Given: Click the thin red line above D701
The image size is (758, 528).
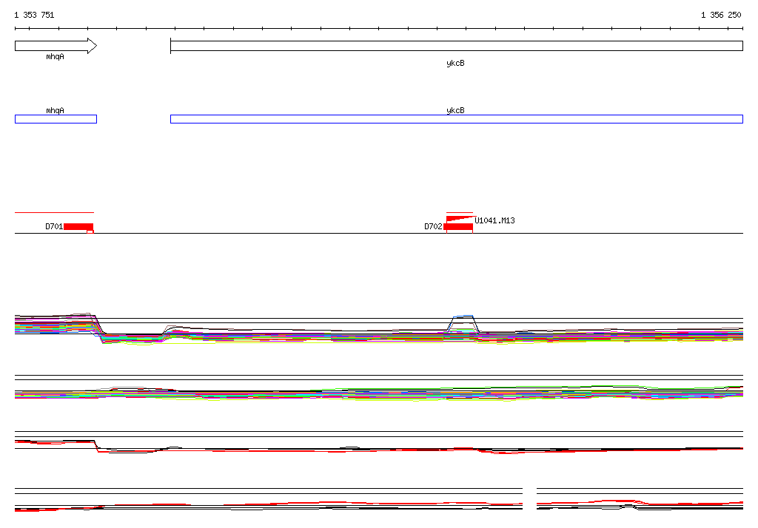Looking at the screenshot, I should pos(54,212).
